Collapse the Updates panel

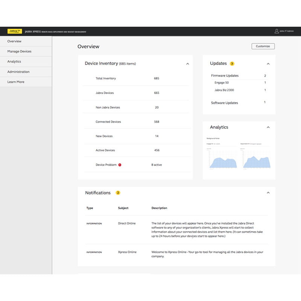(268, 64)
